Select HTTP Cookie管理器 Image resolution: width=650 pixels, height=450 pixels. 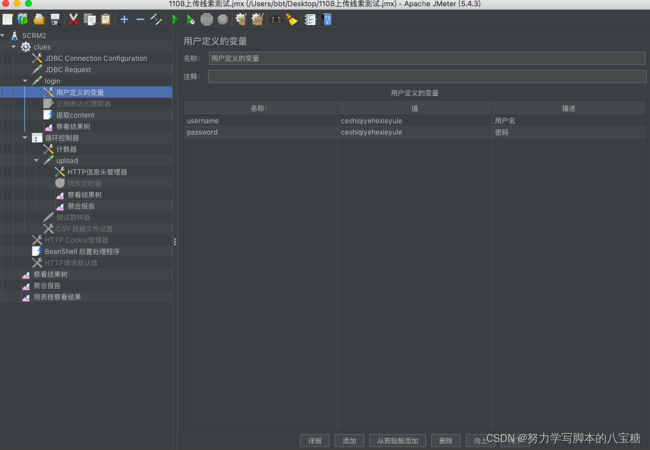[76, 240]
